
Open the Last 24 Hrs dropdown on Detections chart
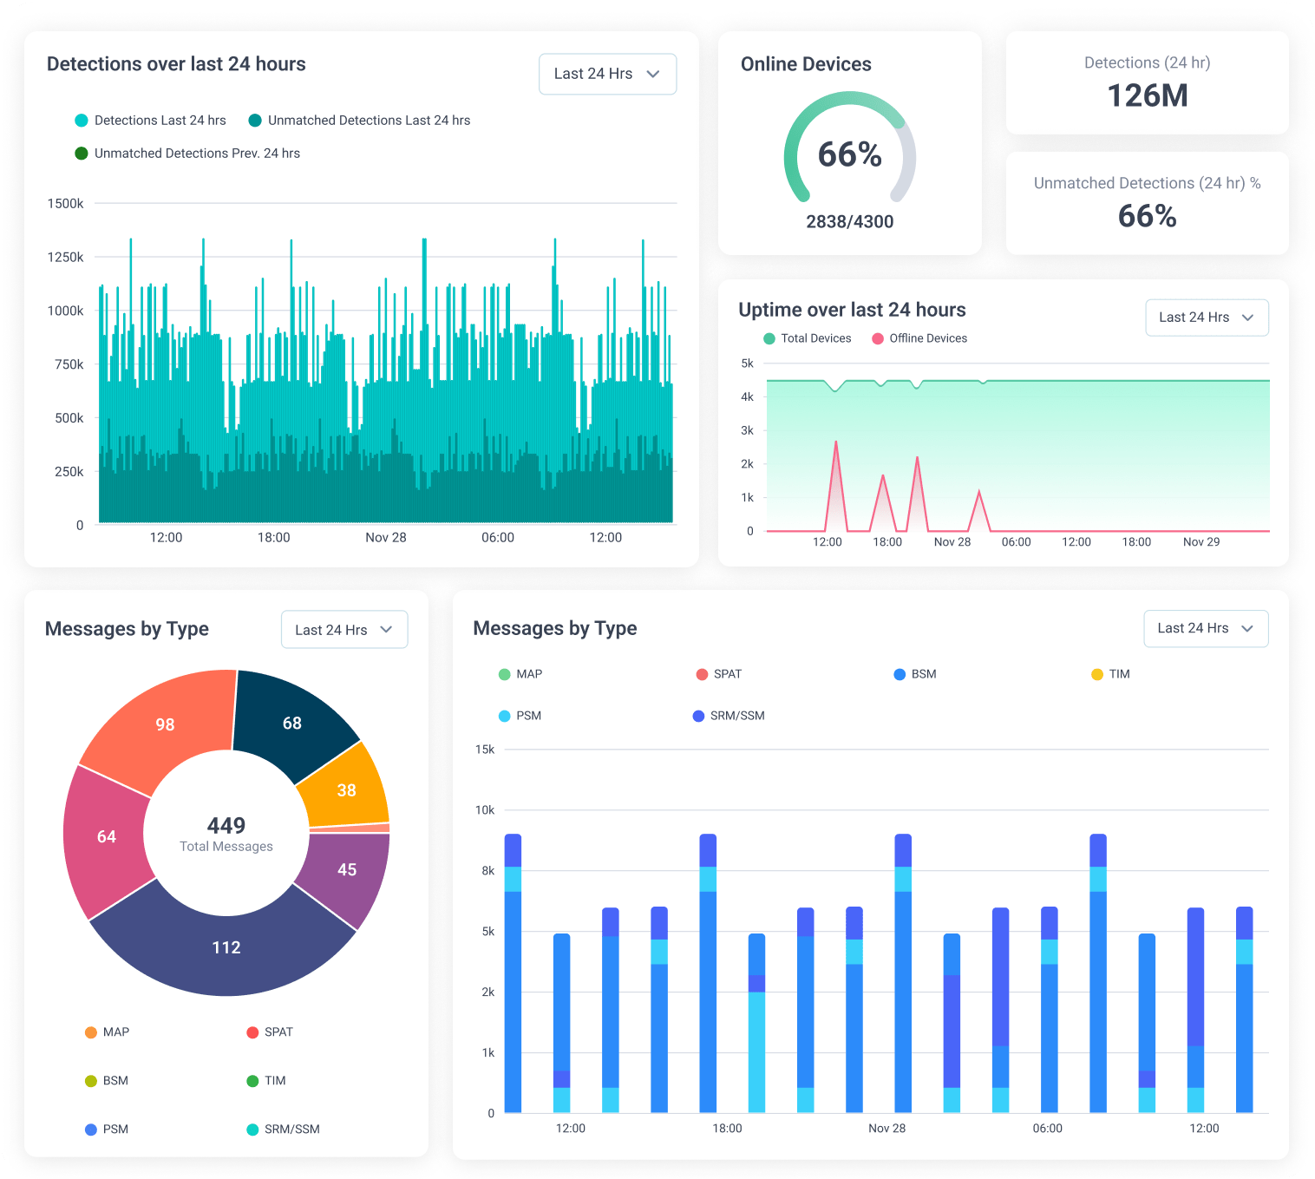click(607, 74)
